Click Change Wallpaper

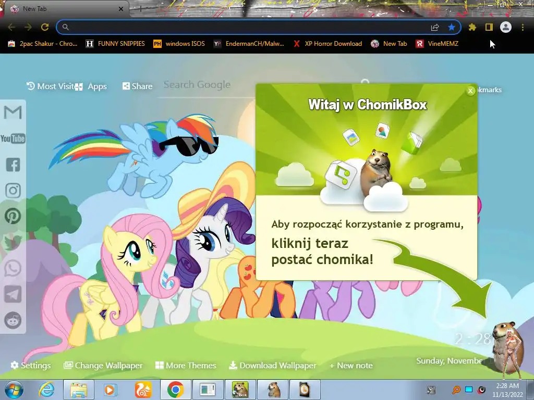(x=103, y=365)
